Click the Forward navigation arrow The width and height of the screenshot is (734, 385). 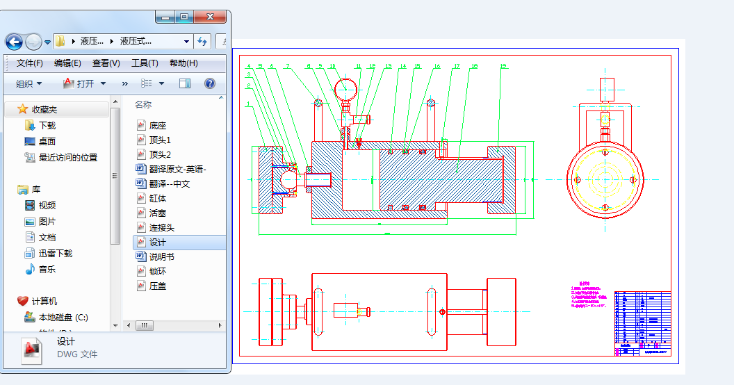(x=33, y=42)
